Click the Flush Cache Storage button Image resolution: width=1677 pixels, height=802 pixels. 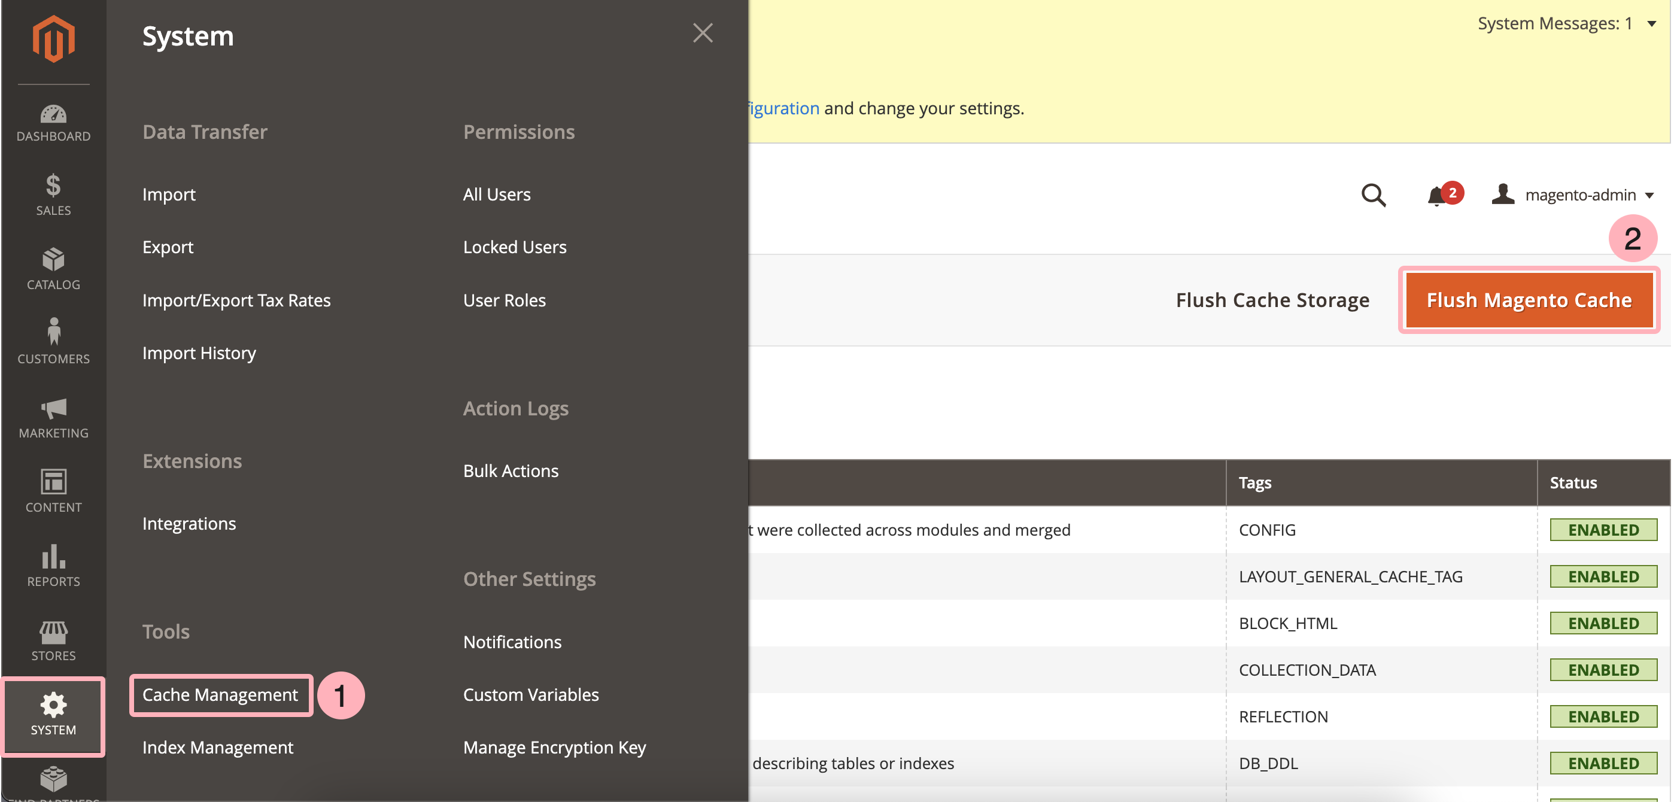click(1272, 299)
